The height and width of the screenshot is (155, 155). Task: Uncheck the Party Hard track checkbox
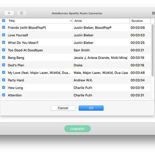(x=3, y=80)
